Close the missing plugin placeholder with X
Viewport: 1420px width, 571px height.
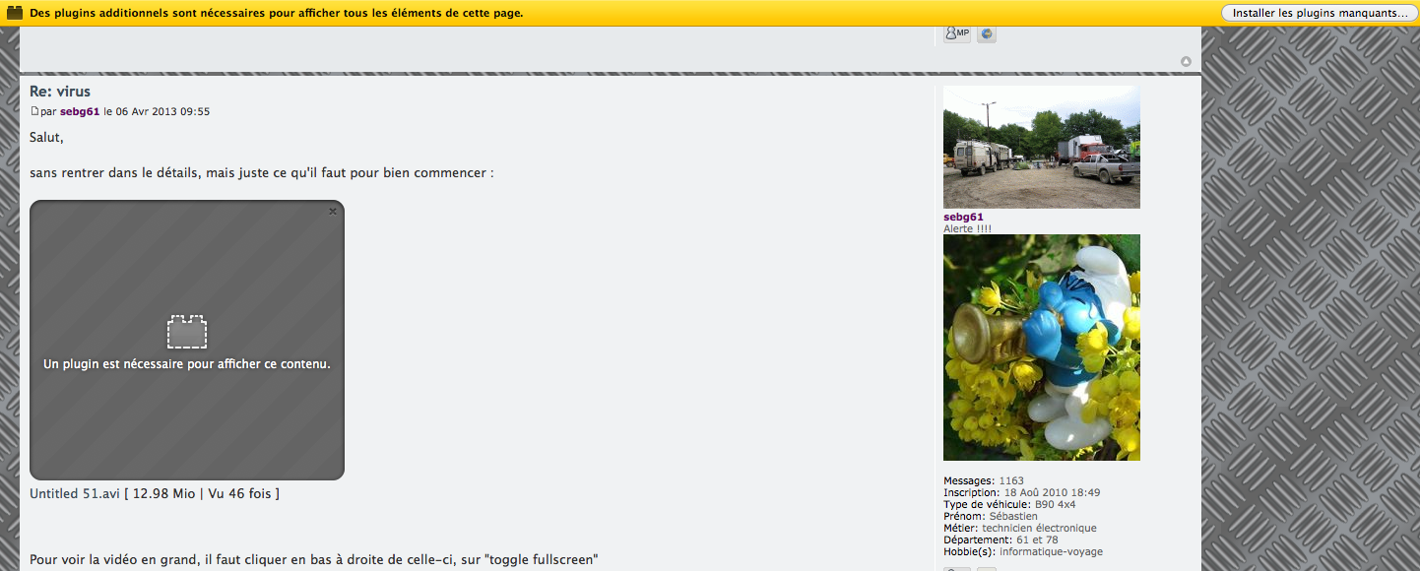[333, 212]
